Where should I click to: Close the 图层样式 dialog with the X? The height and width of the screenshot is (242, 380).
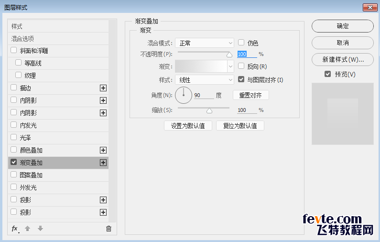click(x=370, y=8)
